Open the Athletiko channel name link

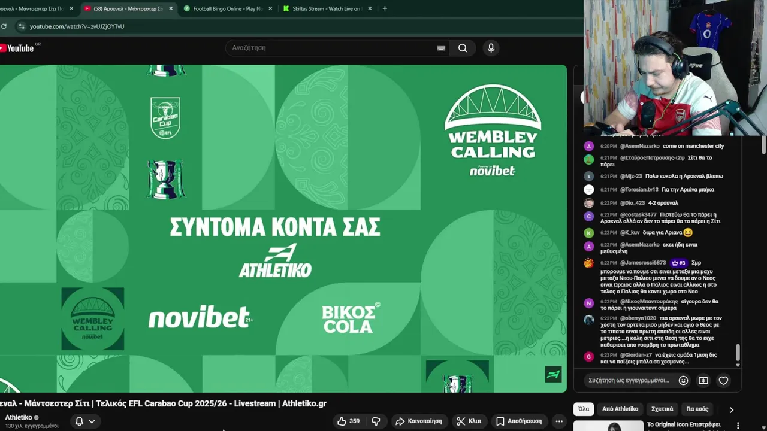[x=19, y=418]
